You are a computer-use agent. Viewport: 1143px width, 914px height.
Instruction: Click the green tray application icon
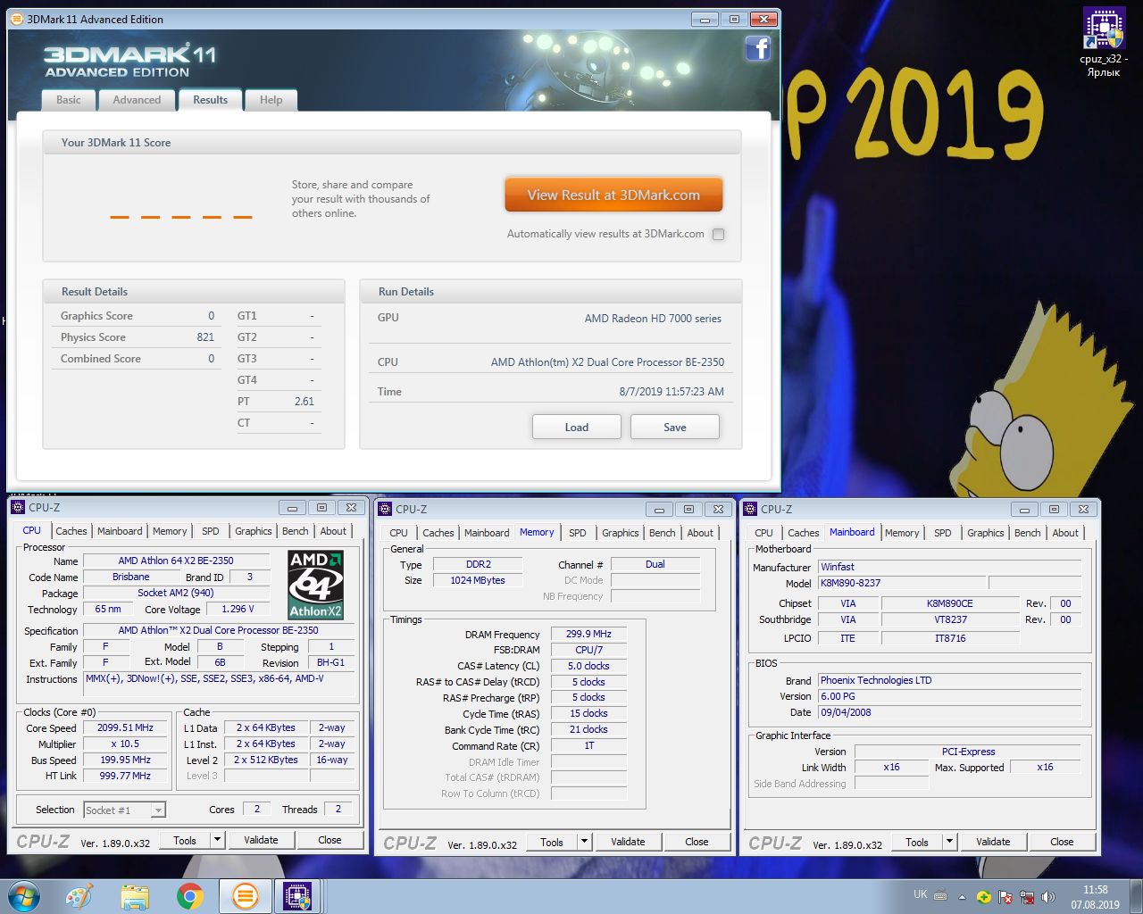(x=983, y=897)
